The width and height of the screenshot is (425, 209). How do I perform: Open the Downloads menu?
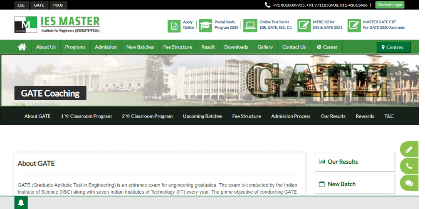click(236, 47)
